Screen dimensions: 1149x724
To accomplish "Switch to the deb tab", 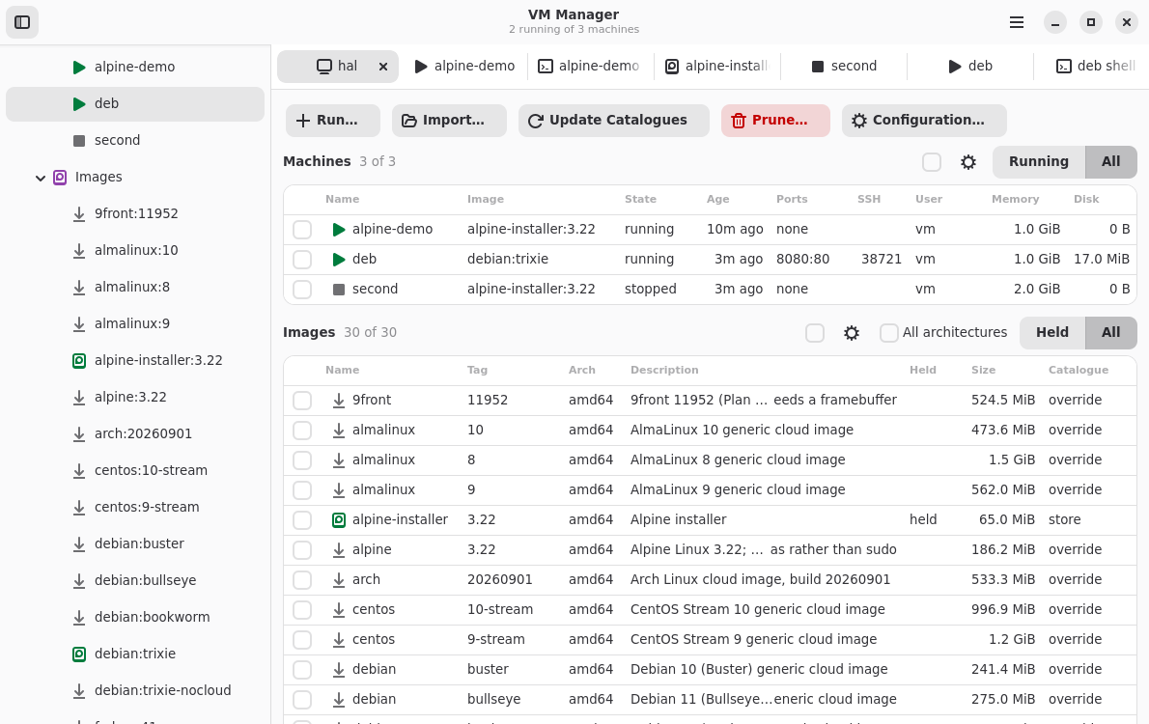I will coord(970,67).
